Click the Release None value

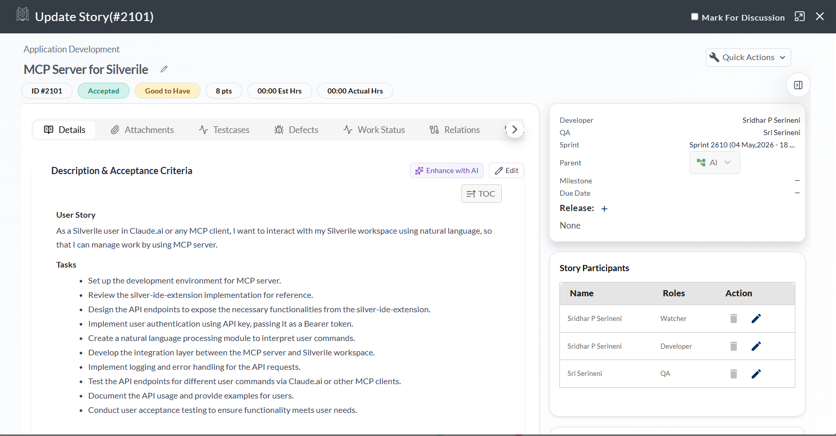click(570, 225)
